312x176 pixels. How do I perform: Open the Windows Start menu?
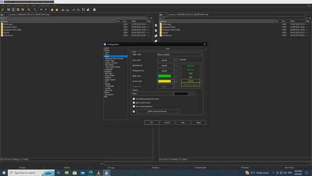(4, 173)
